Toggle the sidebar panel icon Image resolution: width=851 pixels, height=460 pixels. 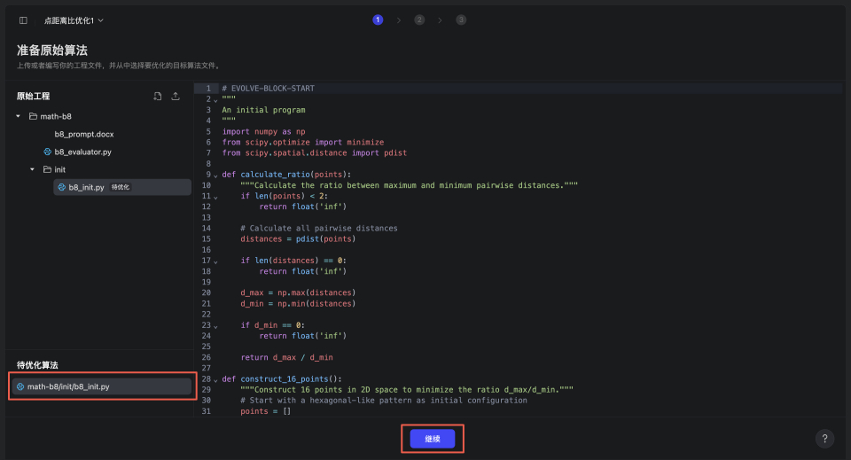click(x=23, y=19)
